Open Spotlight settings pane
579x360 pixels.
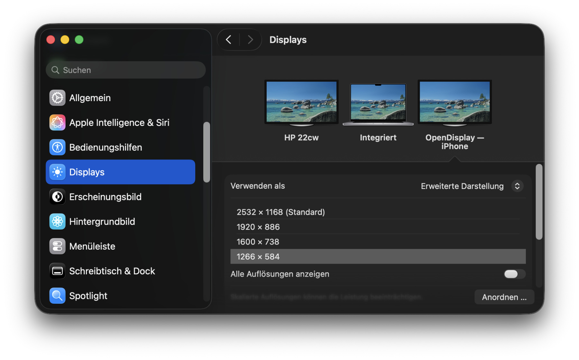click(120, 296)
